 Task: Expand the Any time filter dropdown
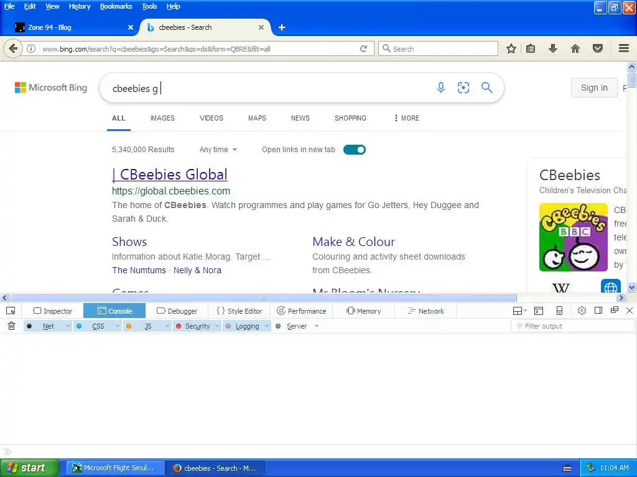[x=218, y=150]
